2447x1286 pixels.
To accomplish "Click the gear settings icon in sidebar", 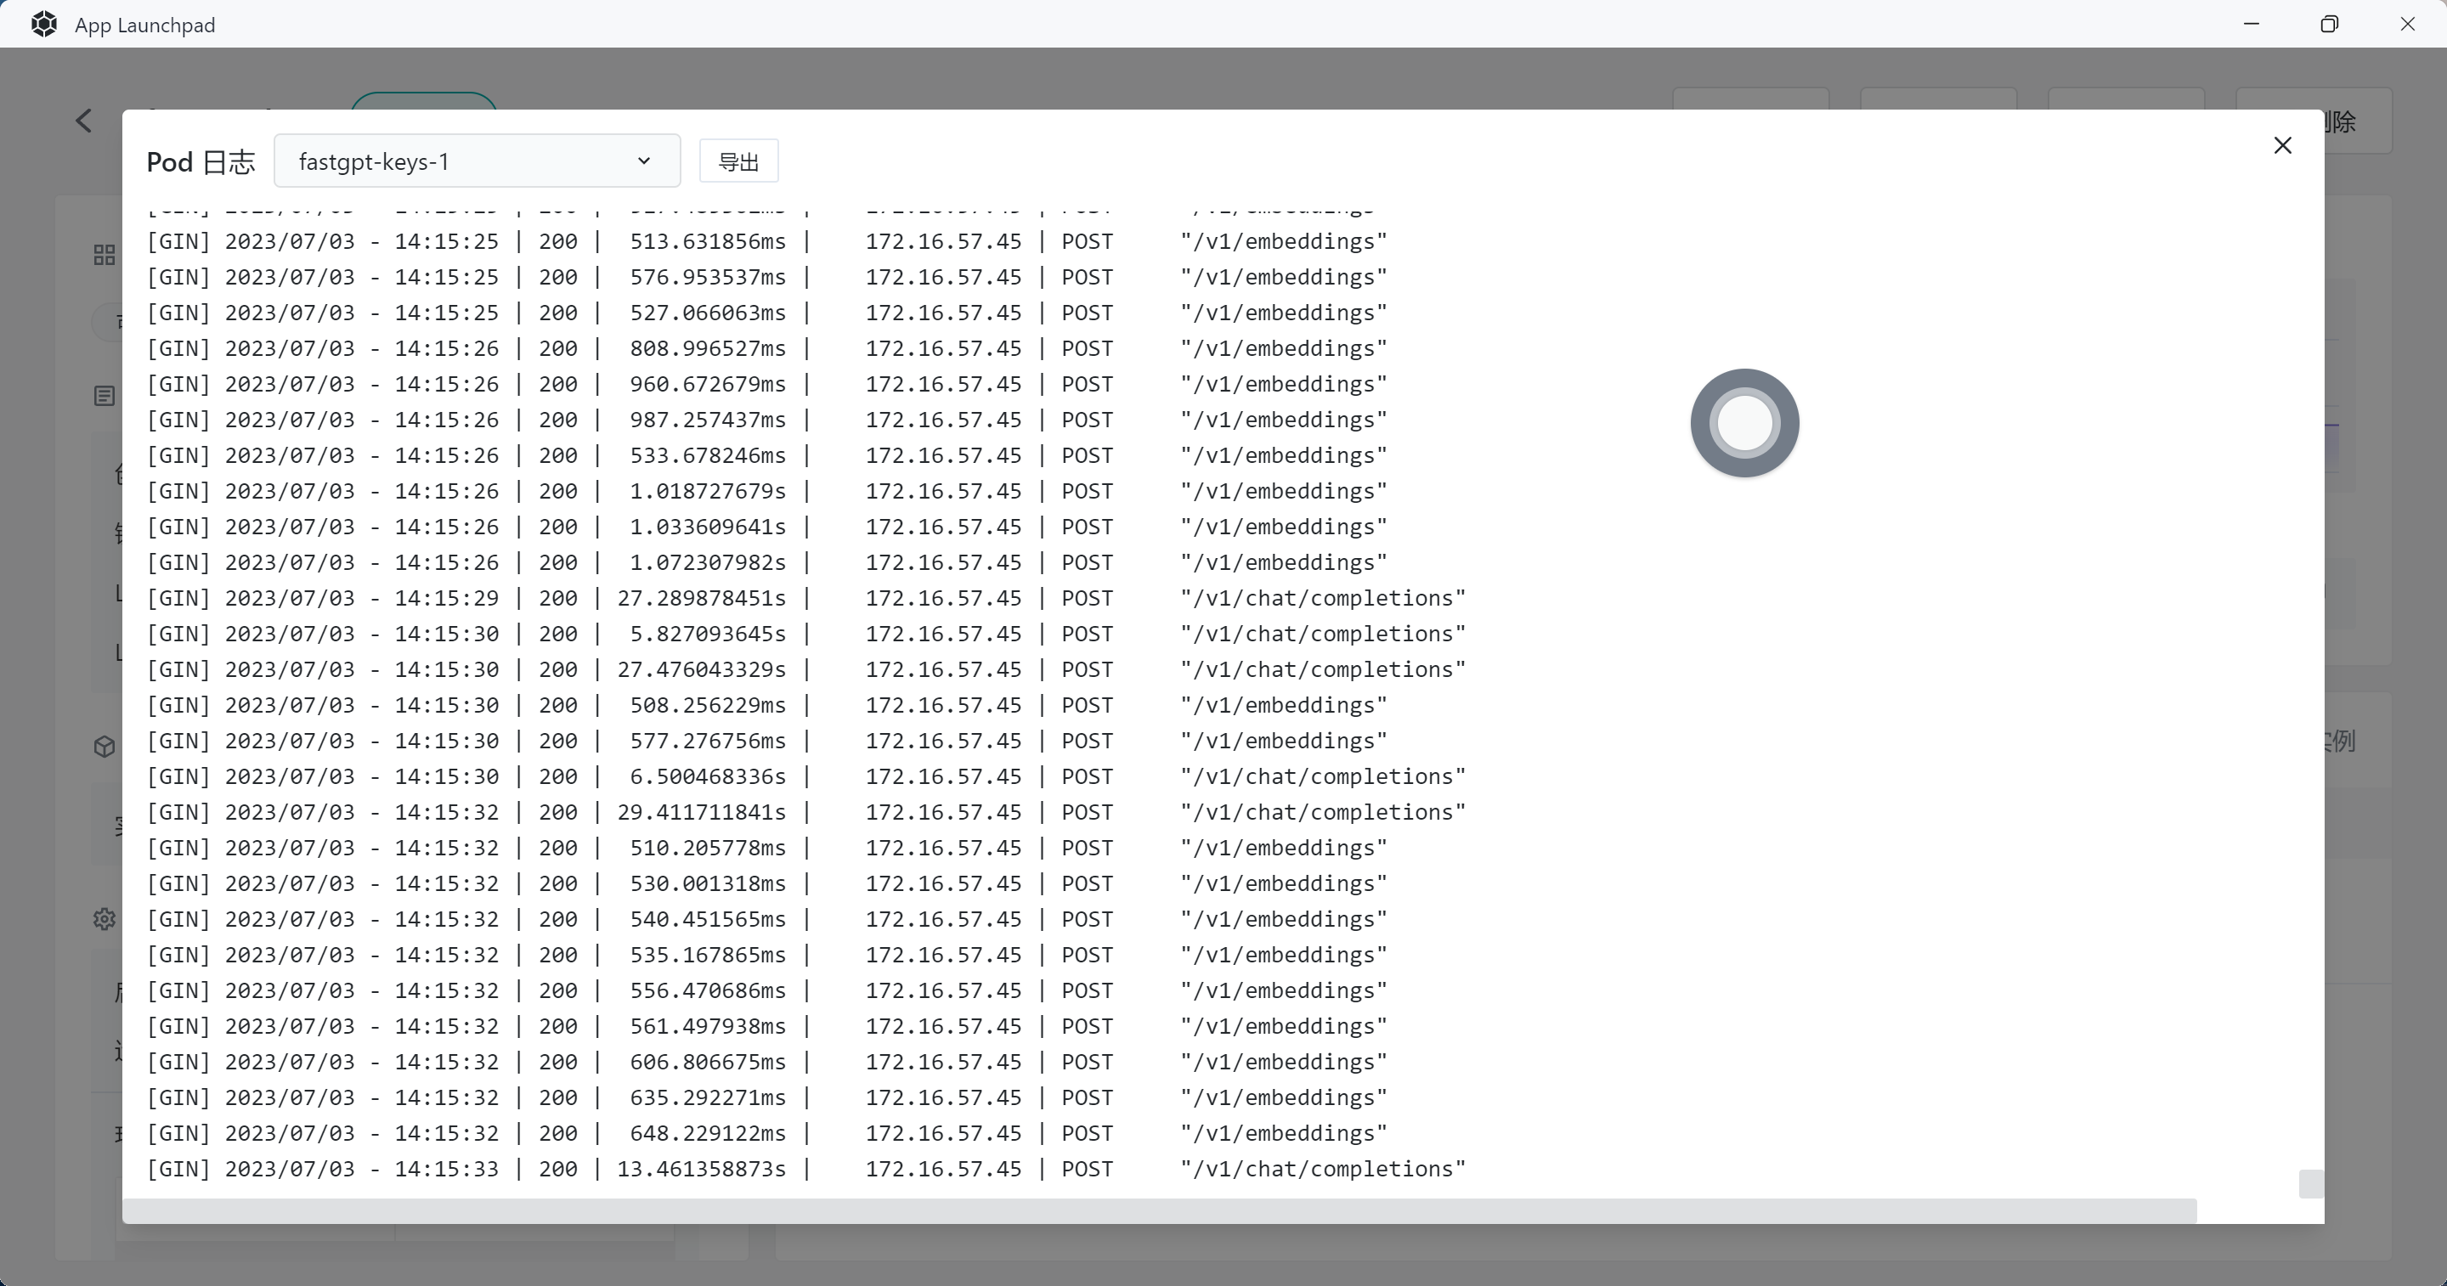I will (x=105, y=918).
